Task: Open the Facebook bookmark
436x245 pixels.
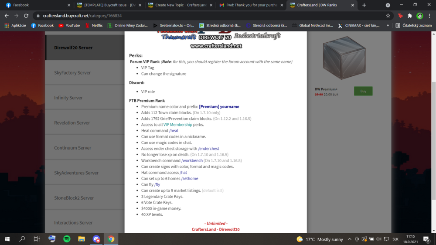Action: pos(42,25)
